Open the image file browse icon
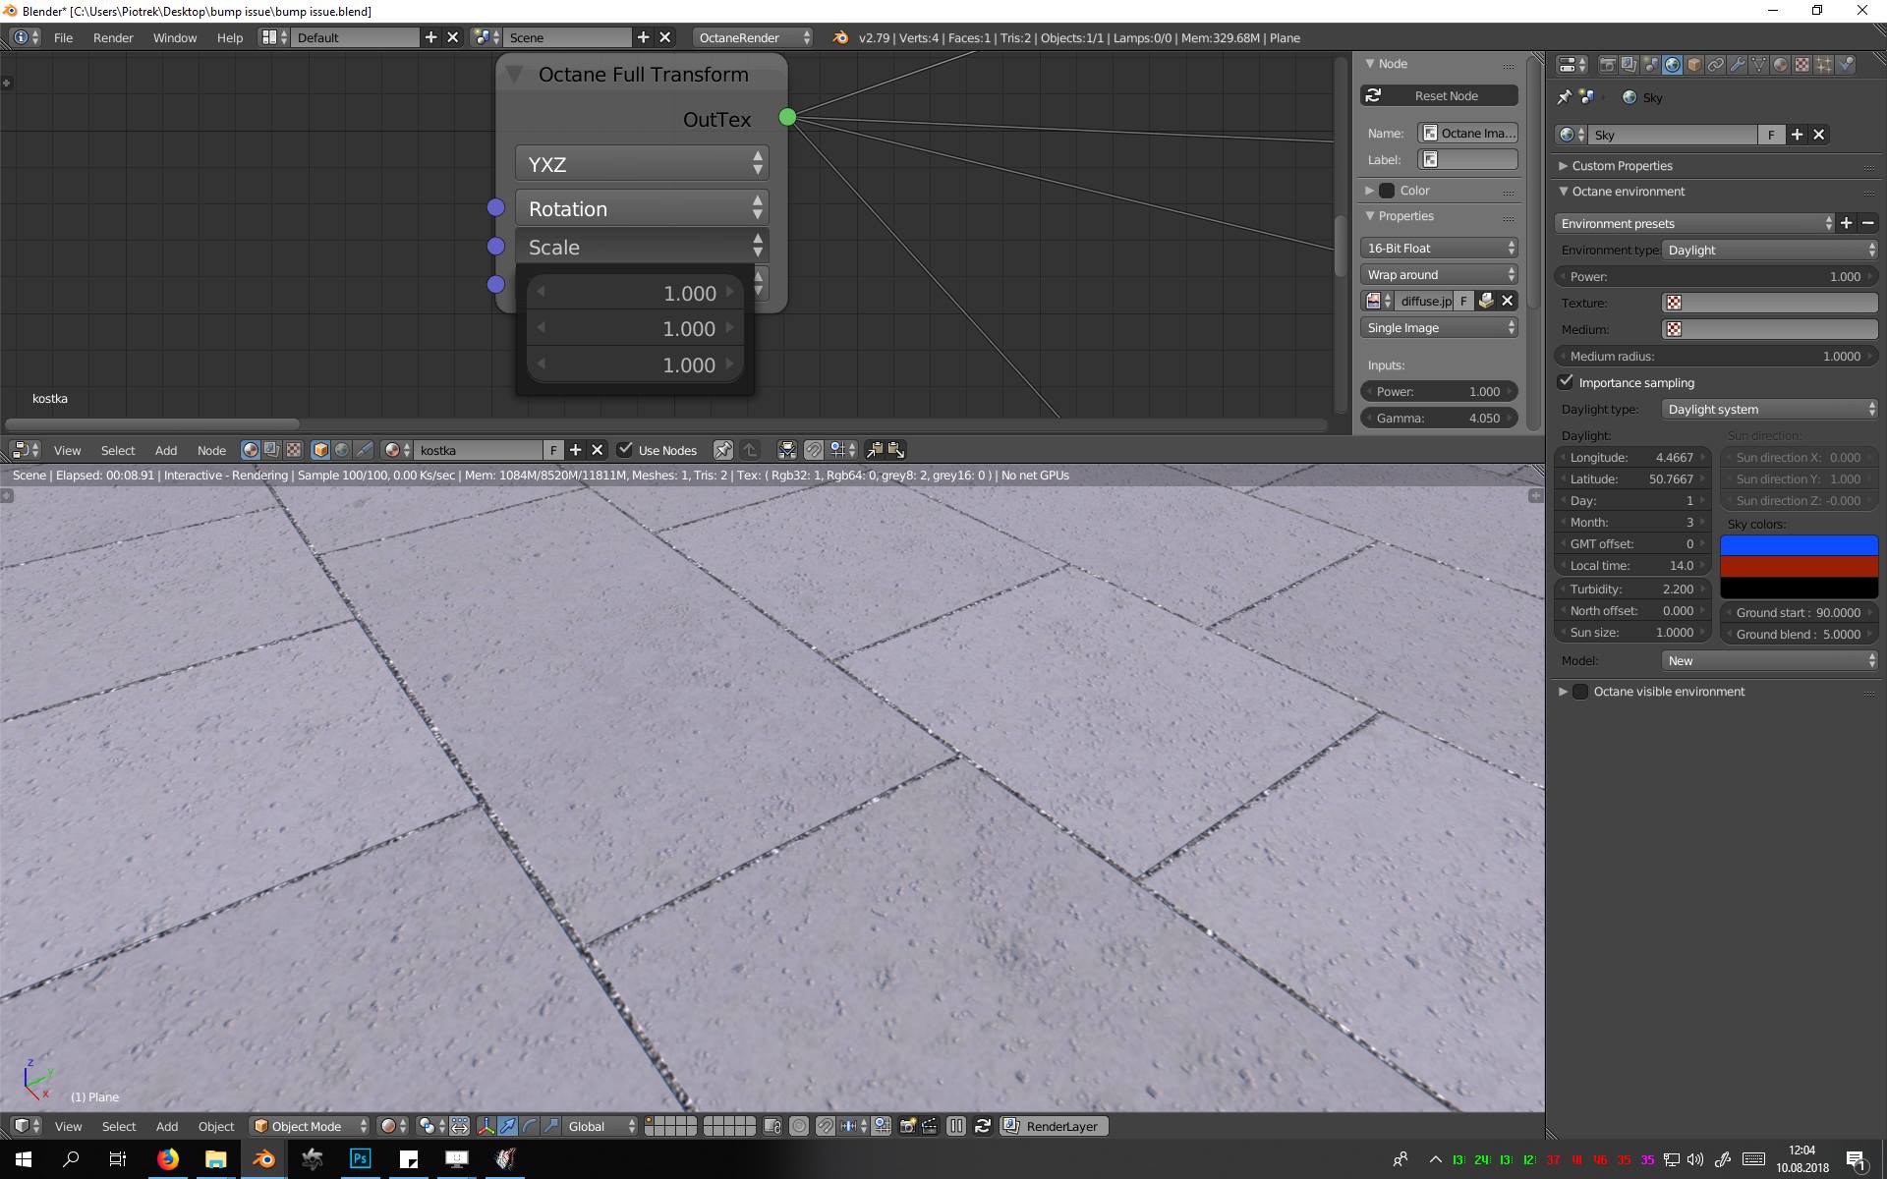This screenshot has height=1179, width=1887. (1486, 301)
